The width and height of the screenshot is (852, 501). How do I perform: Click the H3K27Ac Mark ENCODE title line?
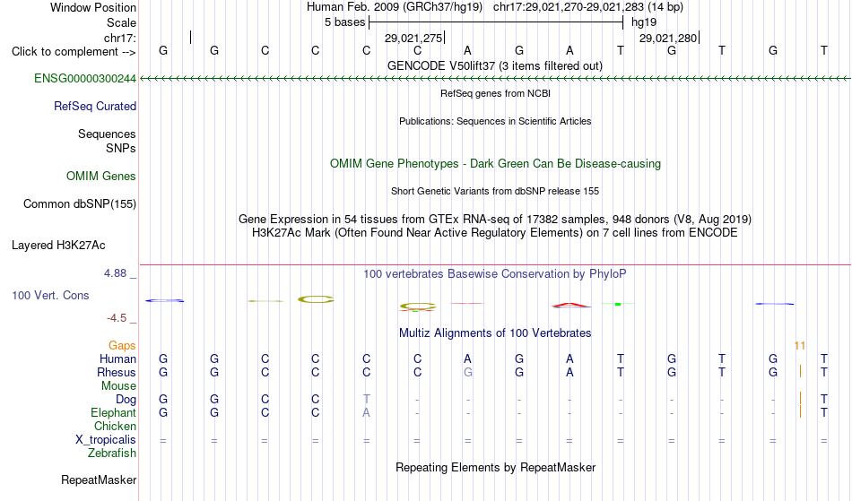coord(495,233)
